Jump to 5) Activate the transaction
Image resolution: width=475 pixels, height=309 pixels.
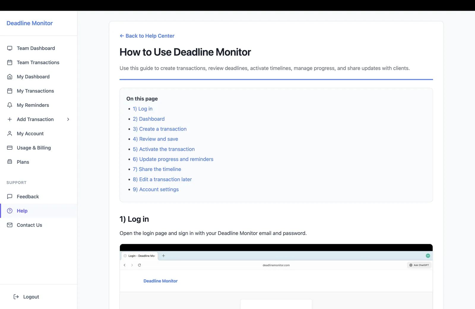164,149
